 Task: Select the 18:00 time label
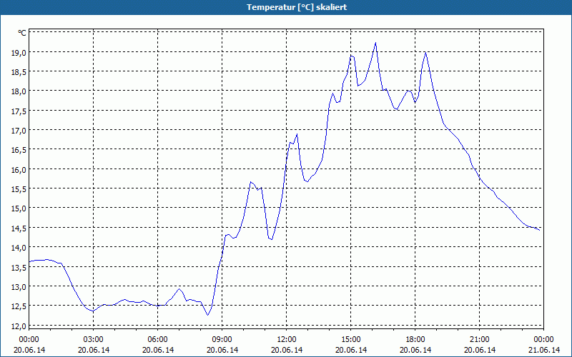point(415,340)
